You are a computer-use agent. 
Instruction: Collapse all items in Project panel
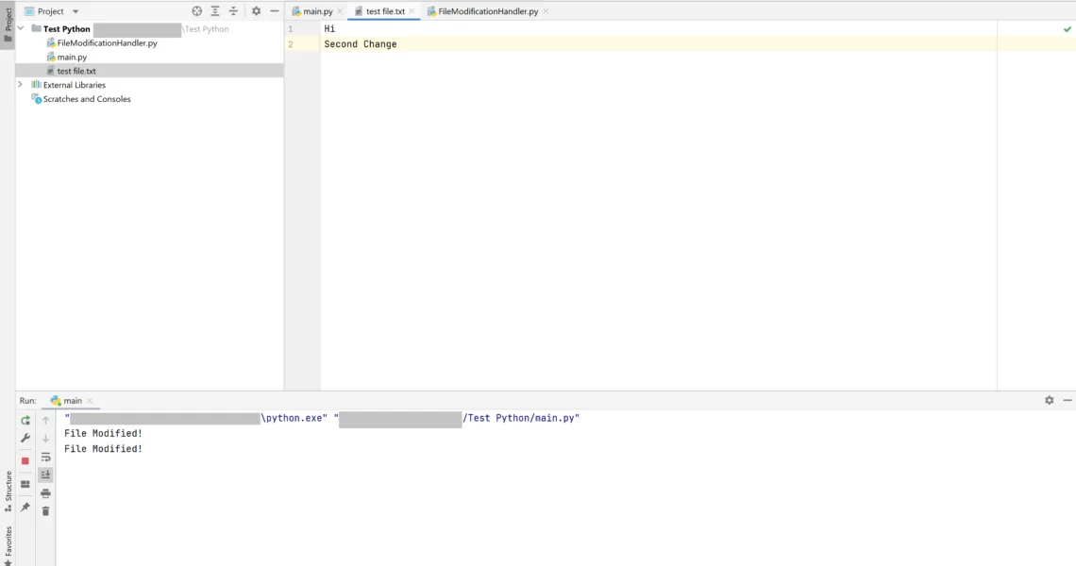tap(233, 11)
